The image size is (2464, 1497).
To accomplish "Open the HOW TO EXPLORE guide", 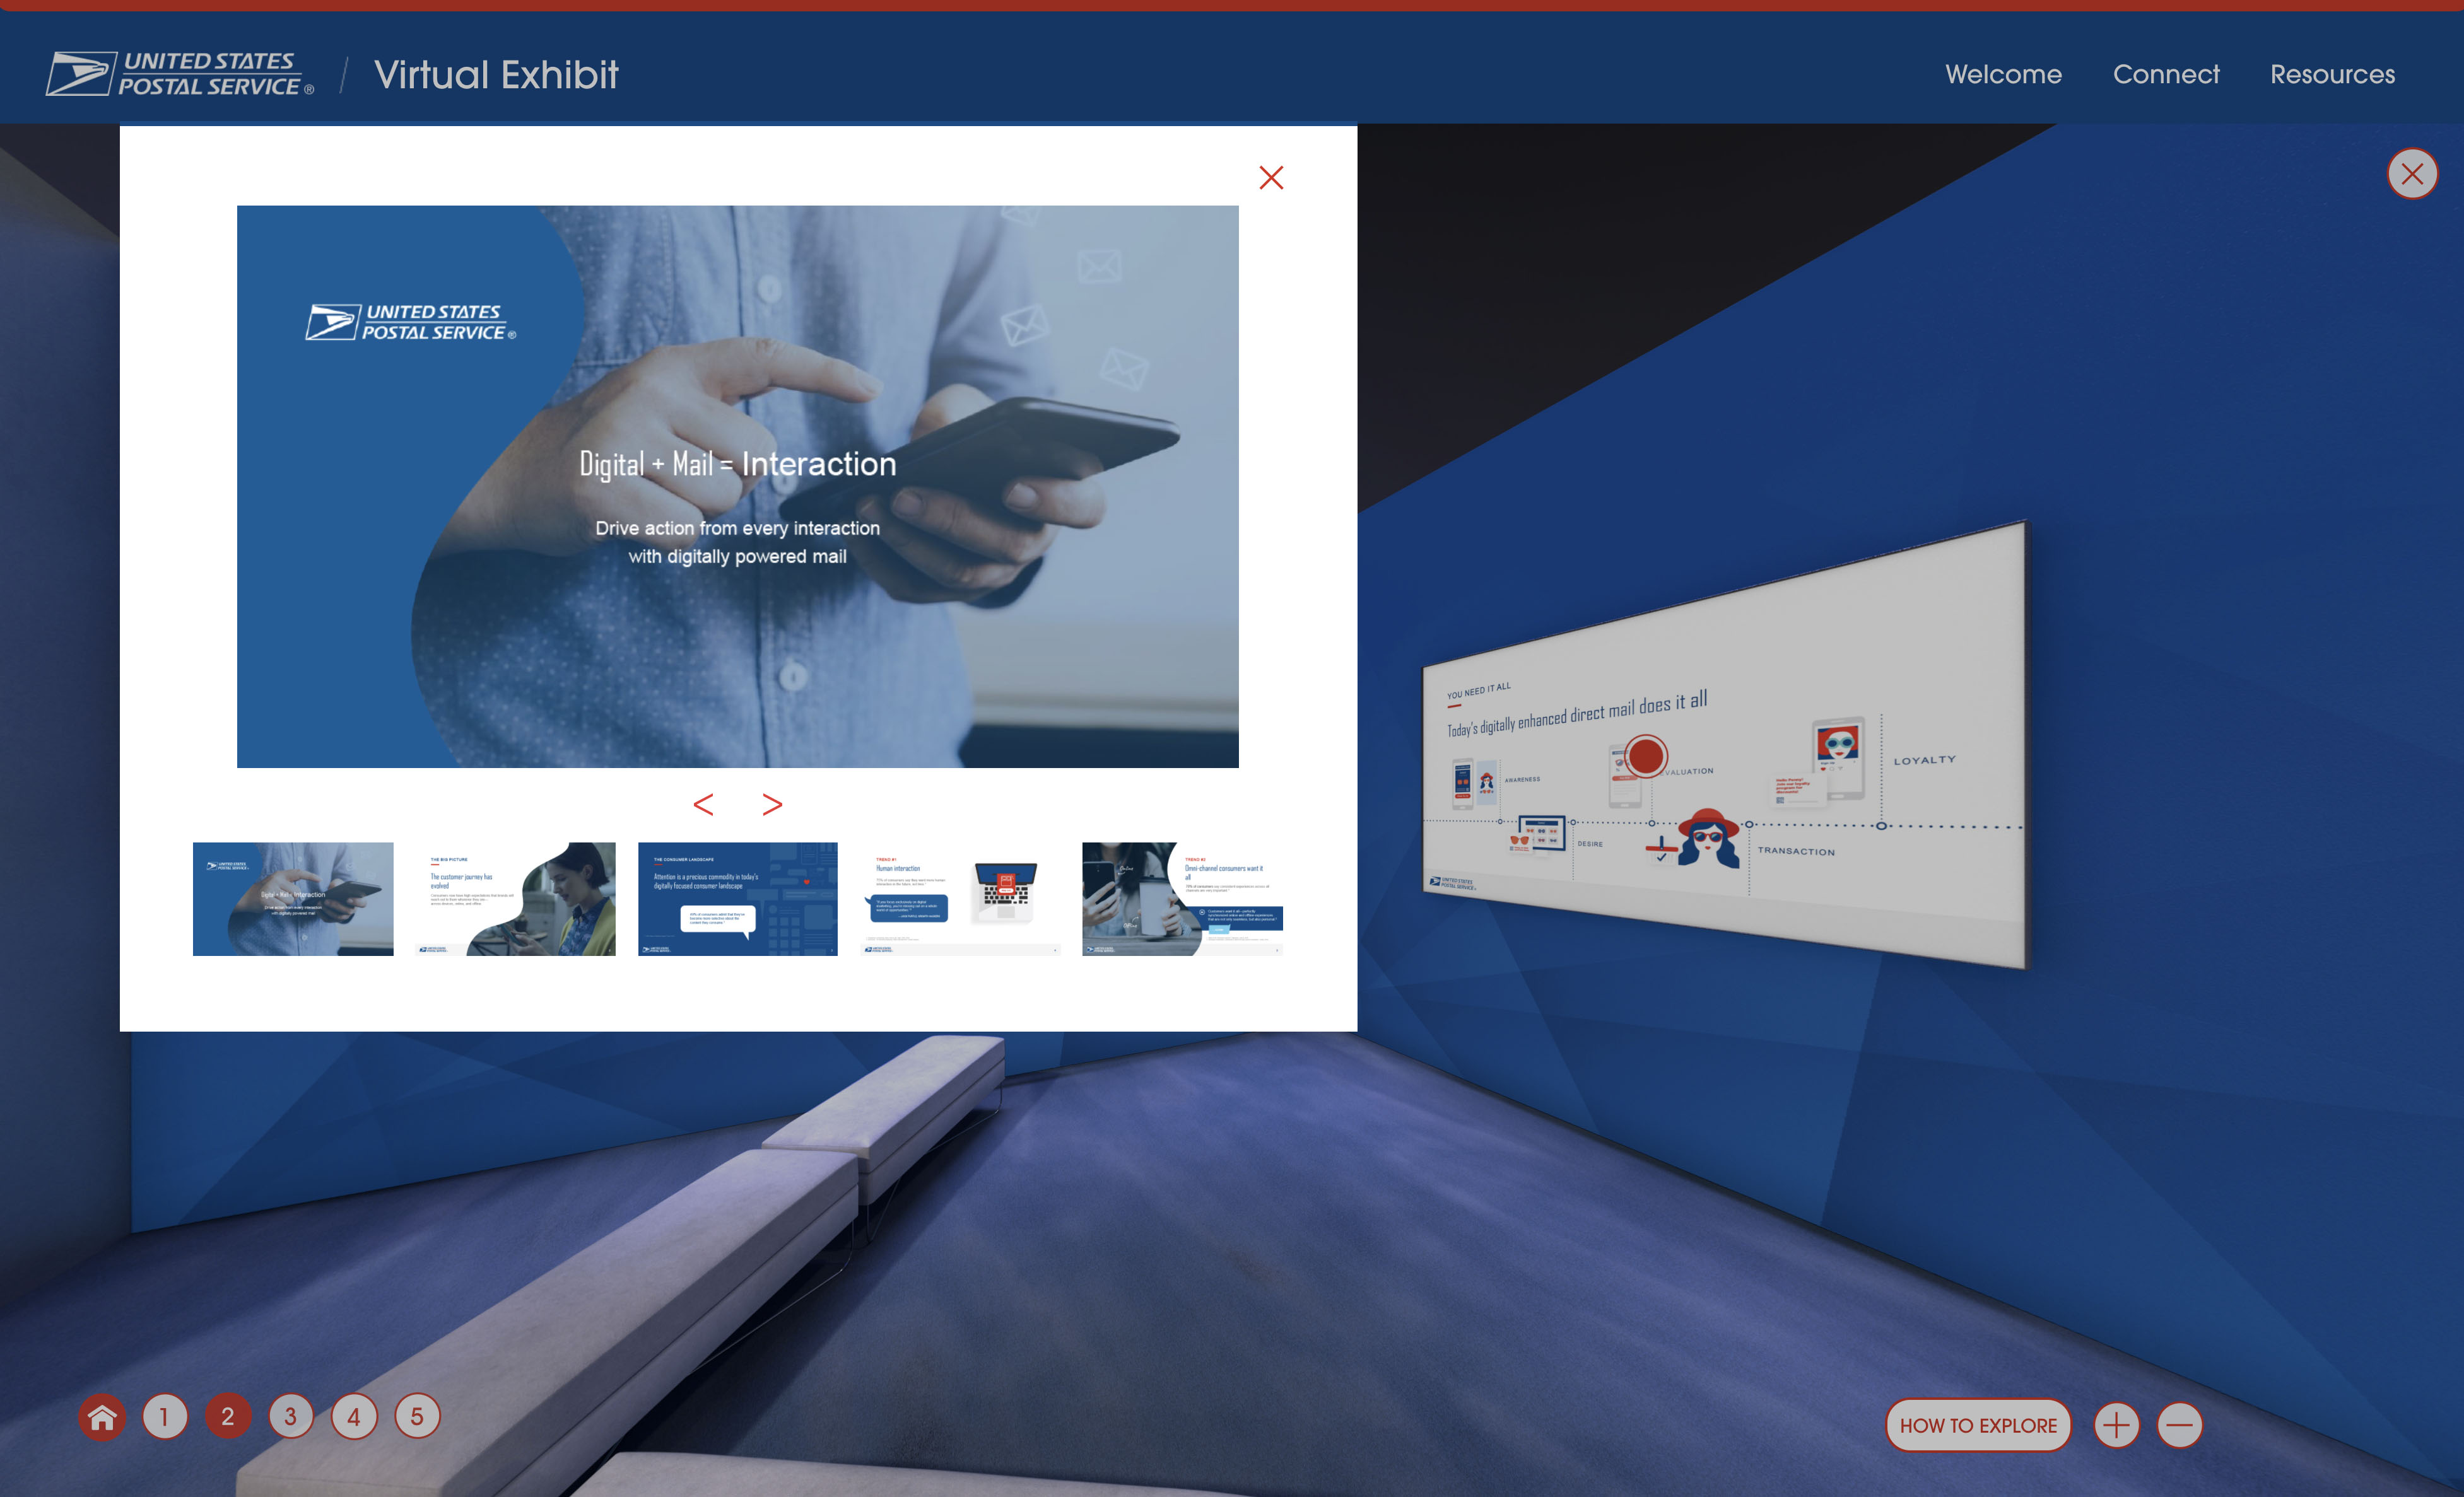I will click(1978, 1425).
